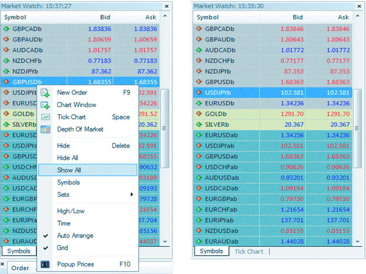Click the green up arrow beside SILVERb at 20.367
Image resolution: width=366 pixels, height=274 pixels.
[x=199, y=124]
